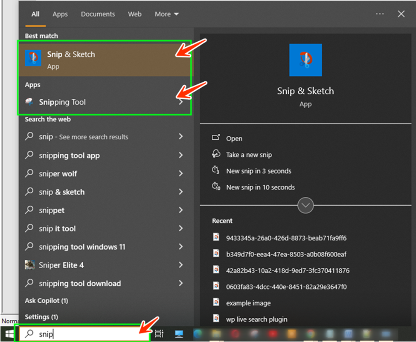416x342 pixels.
Task: Open recent file '0603fa83-4dcc-440e-8451-82a29e3647f0'
Action: click(286, 287)
